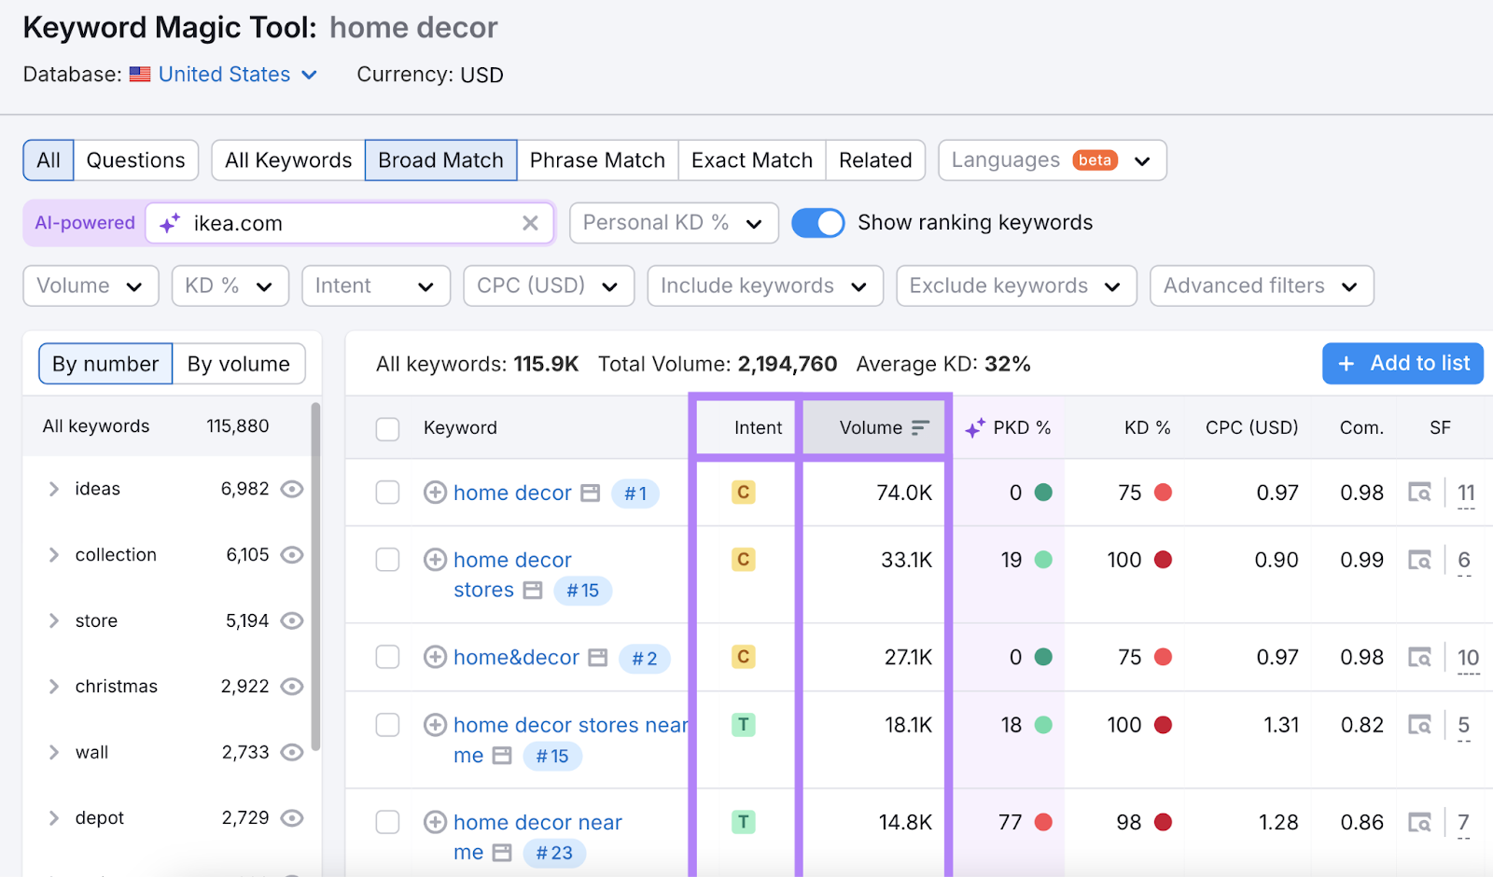Click the commercial intent badge for home decor stores
The height and width of the screenshot is (877, 1493).
click(743, 560)
